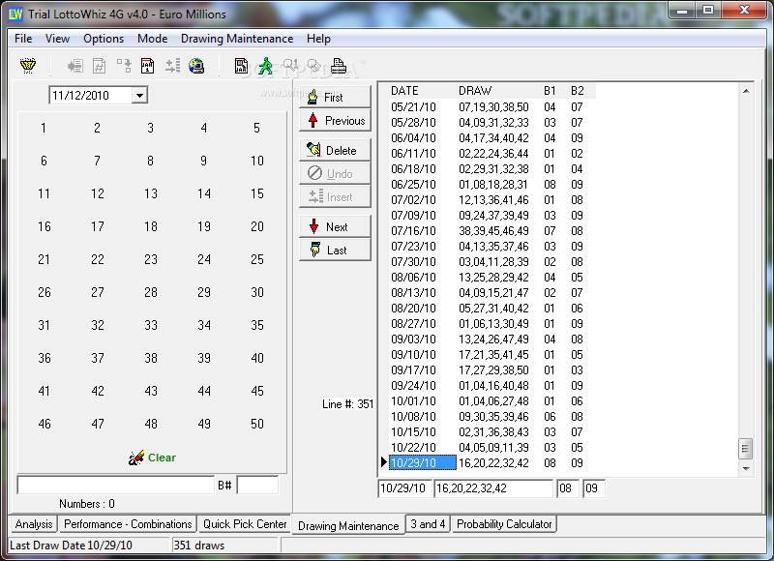Click the grayed squares-with-arrow toolbar icon
The width and height of the screenshot is (774, 561).
[x=124, y=66]
